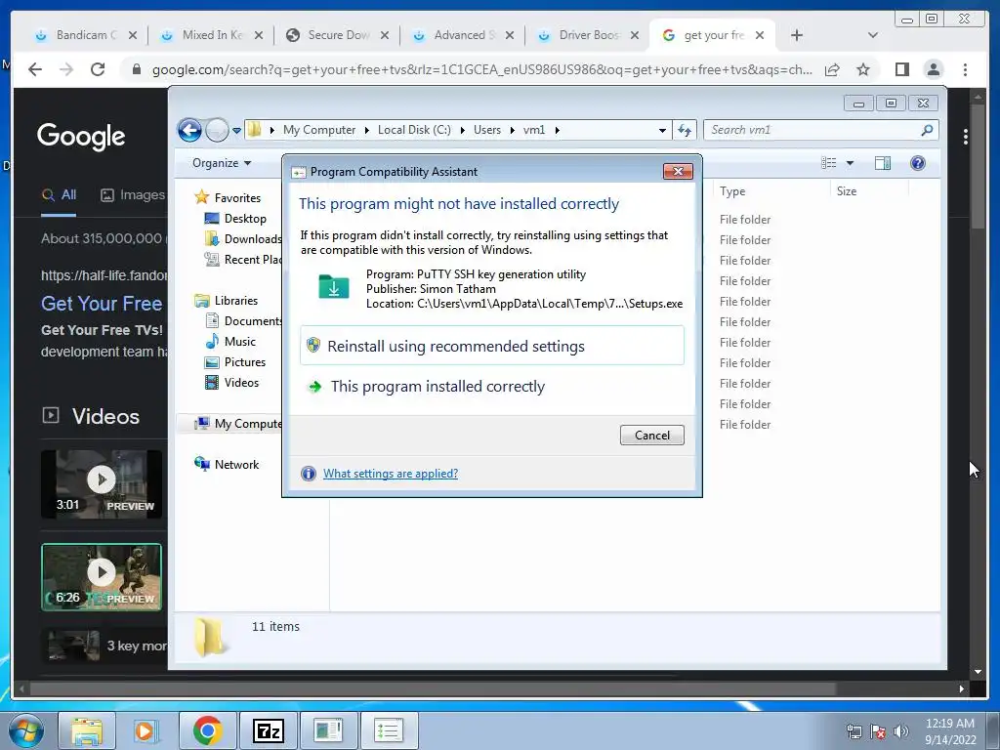1000x750 pixels.
Task: Click the green installer program icon
Action: (334, 287)
